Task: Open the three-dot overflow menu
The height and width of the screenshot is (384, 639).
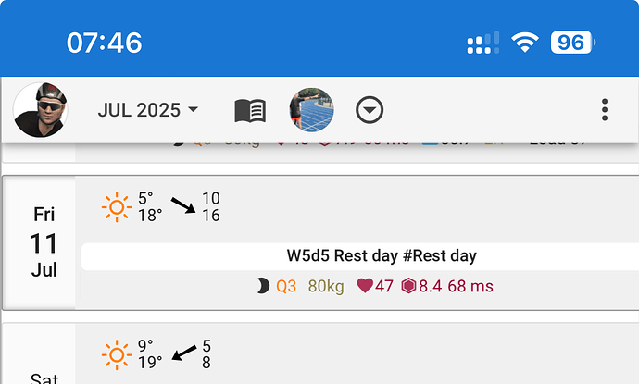Action: 605,111
